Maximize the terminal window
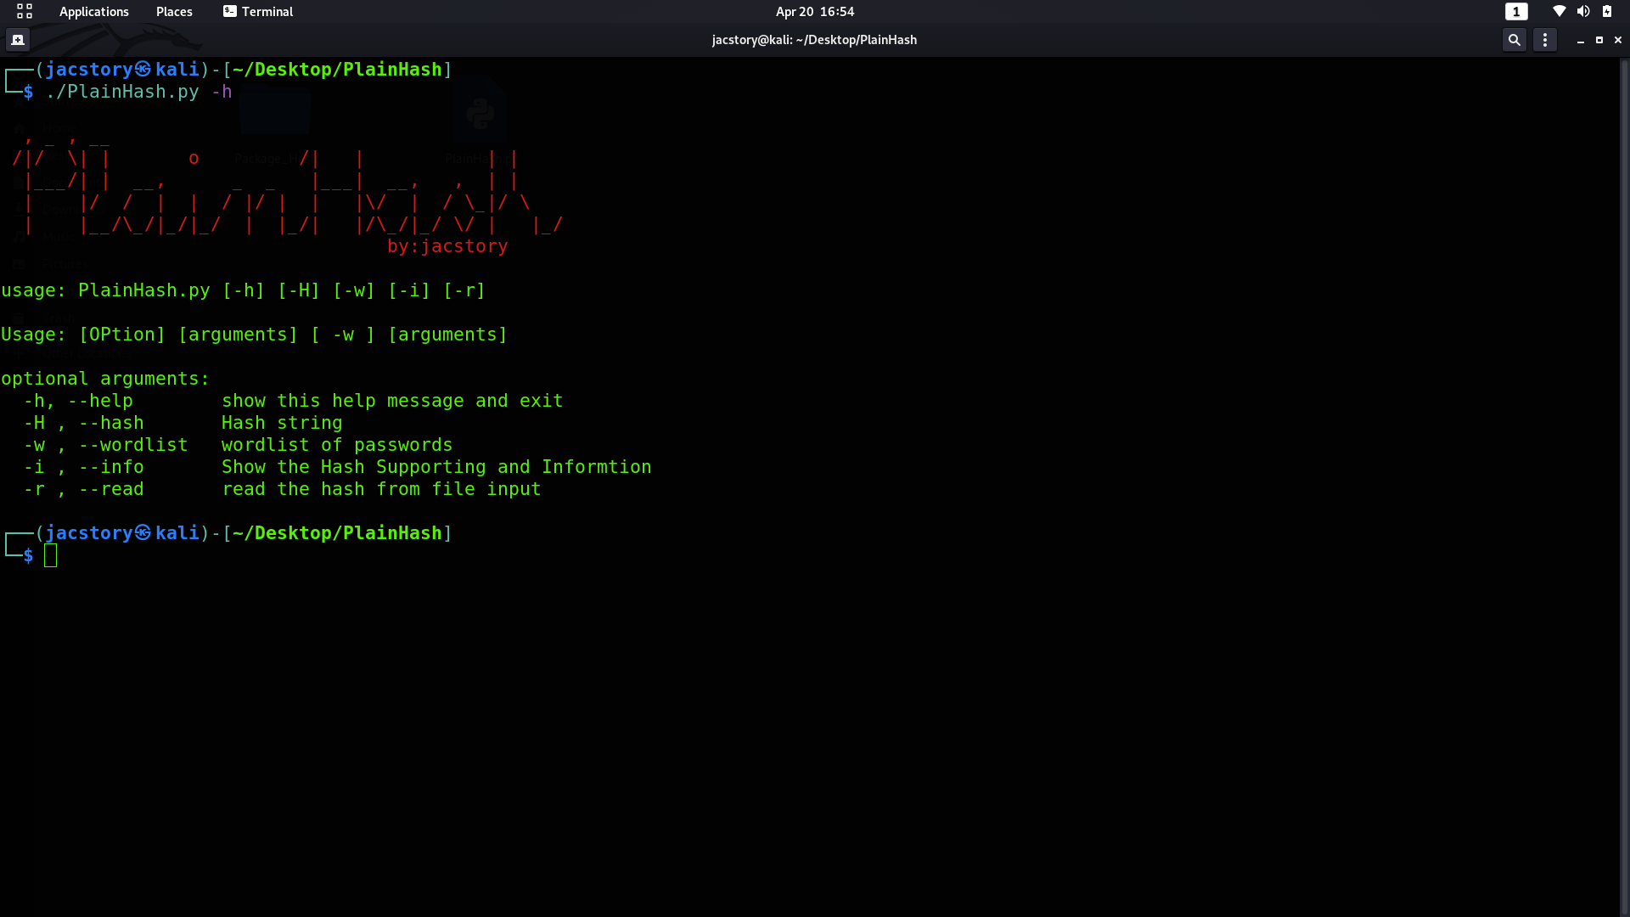Screen dimensions: 1630x917 [1599, 40]
